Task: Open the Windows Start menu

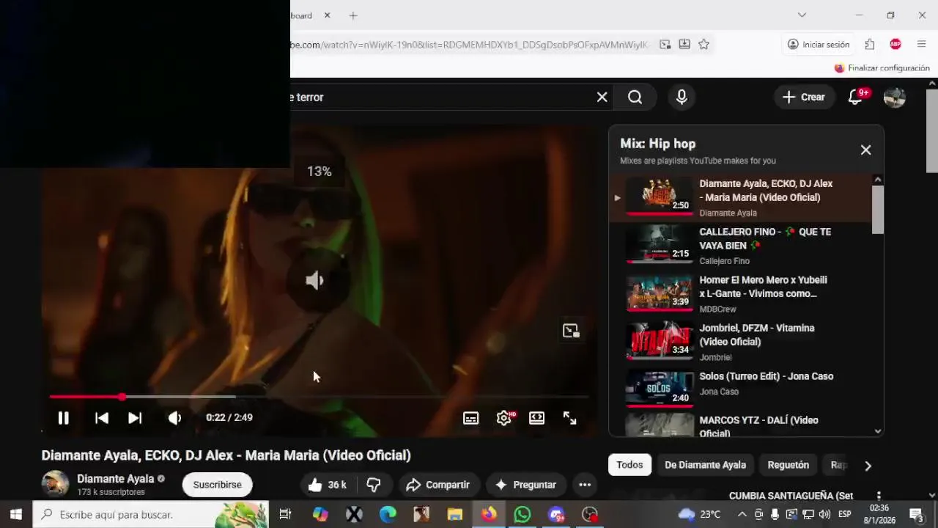Action: [x=16, y=515]
